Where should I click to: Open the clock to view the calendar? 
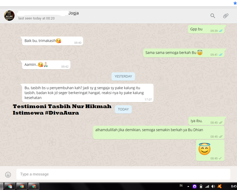(234, 186)
